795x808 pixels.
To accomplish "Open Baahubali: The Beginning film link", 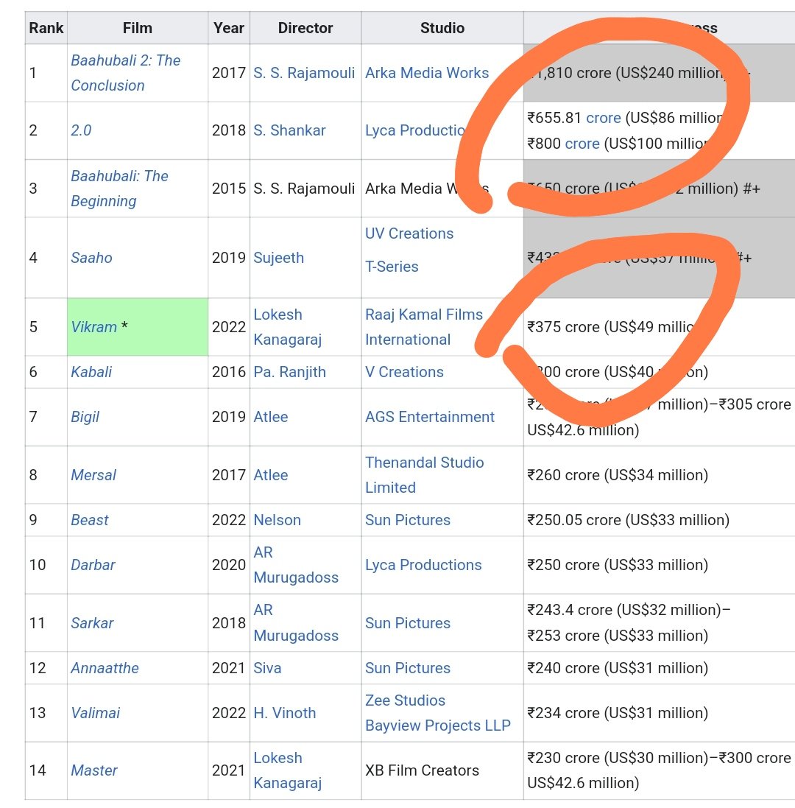I will coord(119,188).
